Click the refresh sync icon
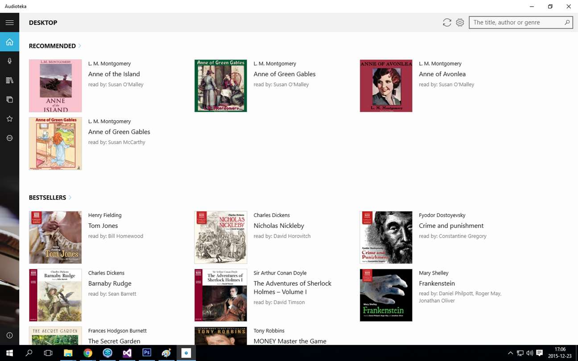Viewport: 578px width, 361px height. [447, 22]
